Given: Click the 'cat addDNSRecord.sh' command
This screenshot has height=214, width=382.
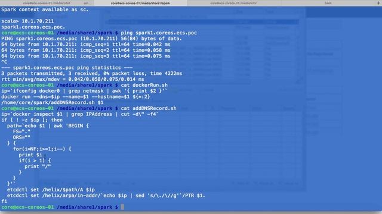Looking at the screenshot, I should point(149,108).
